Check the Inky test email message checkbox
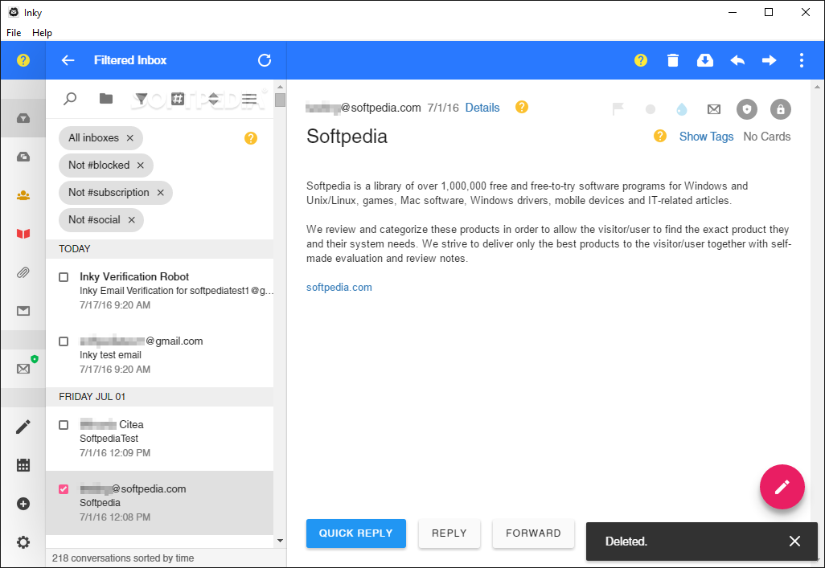Screen dimensions: 825x568 (x=64, y=341)
